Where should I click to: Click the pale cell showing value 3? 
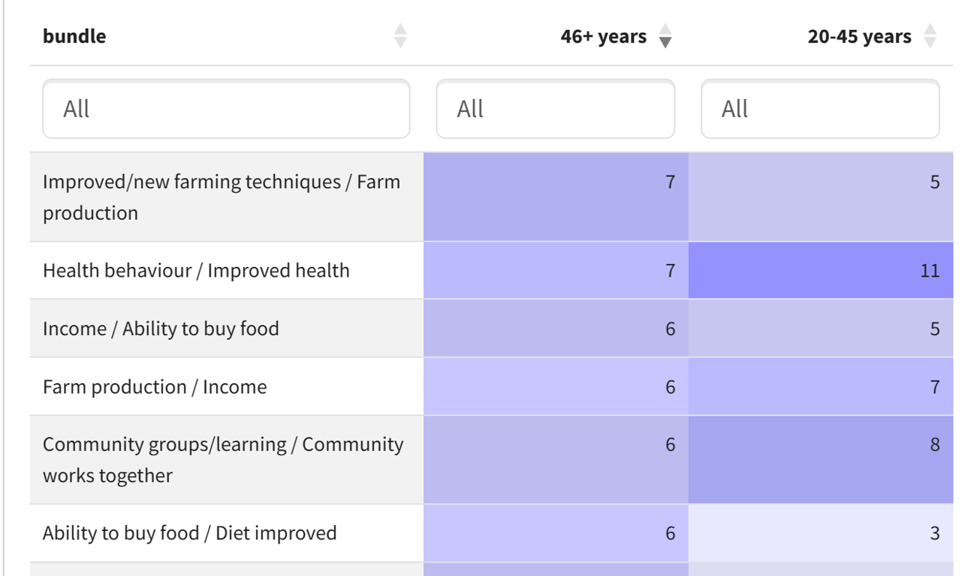coord(821,533)
